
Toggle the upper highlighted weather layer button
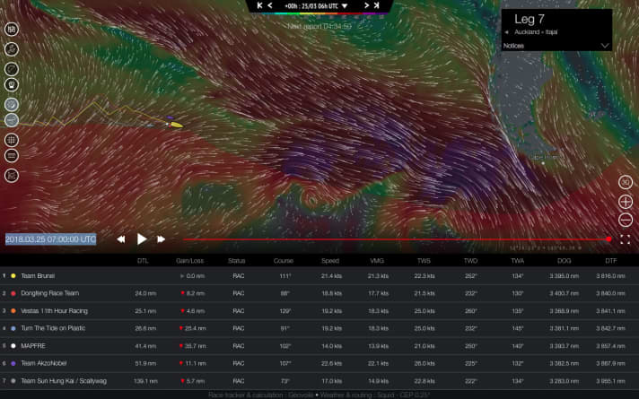[x=12, y=105]
